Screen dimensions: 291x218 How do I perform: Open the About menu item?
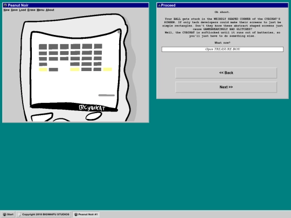50,10
